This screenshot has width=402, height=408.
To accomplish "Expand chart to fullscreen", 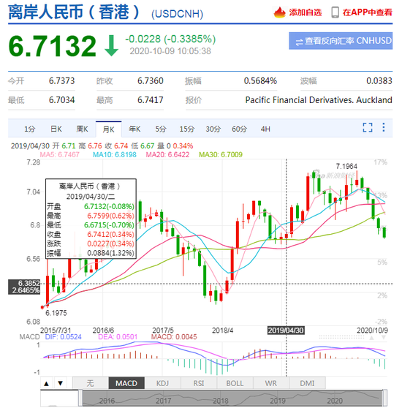I will 368,127.
